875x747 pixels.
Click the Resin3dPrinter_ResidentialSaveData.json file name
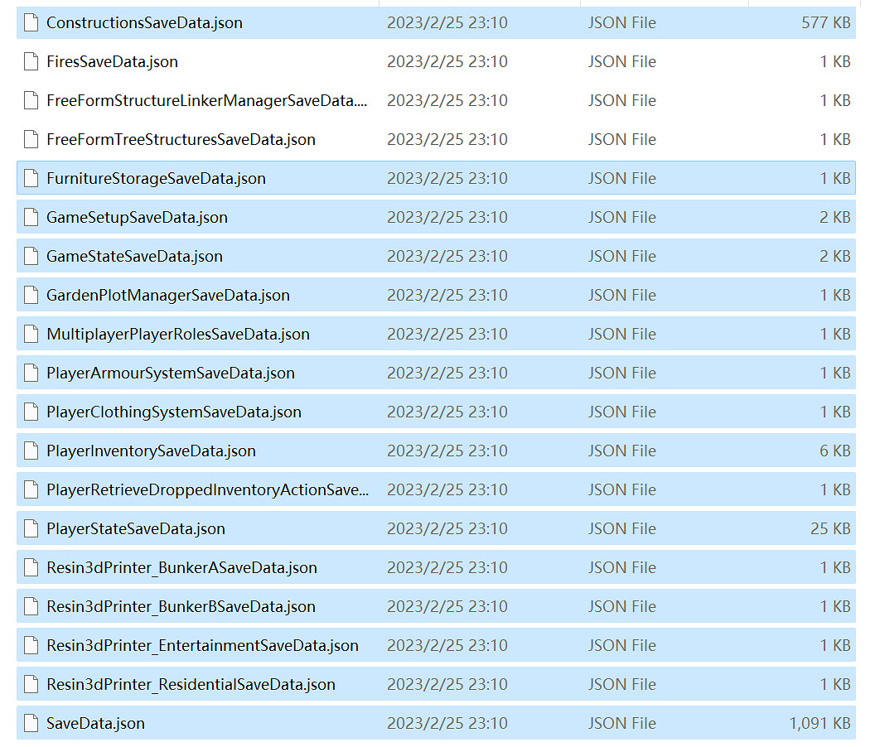(x=191, y=685)
